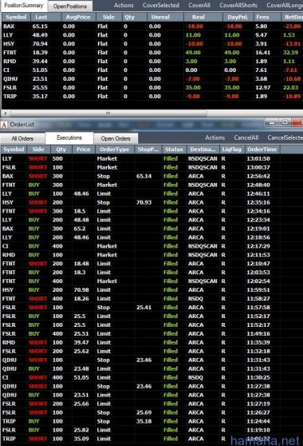Sort orders by Price column header

84,149
